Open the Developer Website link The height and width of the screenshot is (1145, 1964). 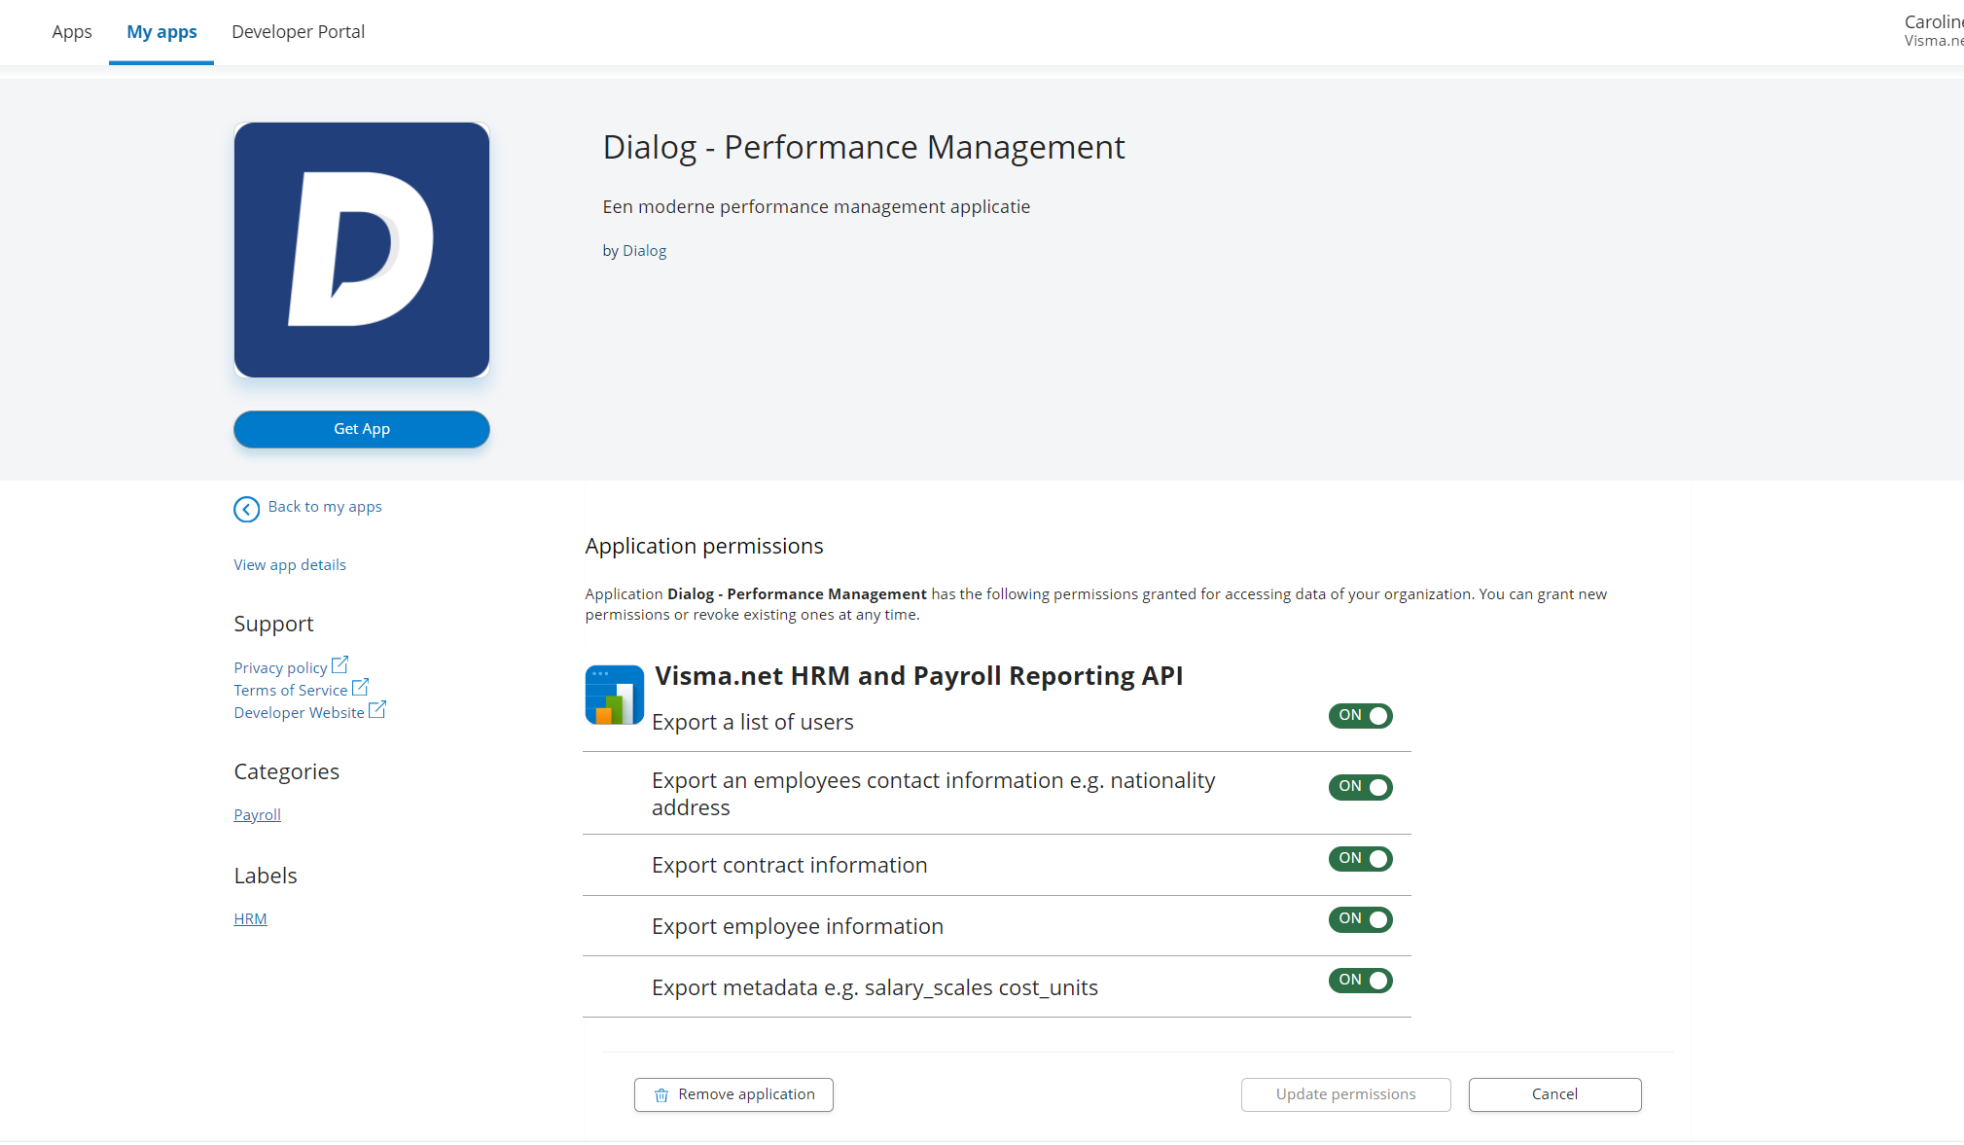299,713
